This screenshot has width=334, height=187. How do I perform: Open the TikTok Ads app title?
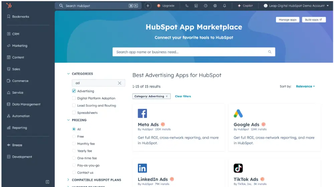[246, 179]
